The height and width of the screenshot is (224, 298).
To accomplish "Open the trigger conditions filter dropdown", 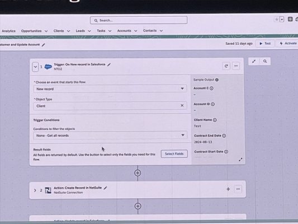I will pos(110,136).
